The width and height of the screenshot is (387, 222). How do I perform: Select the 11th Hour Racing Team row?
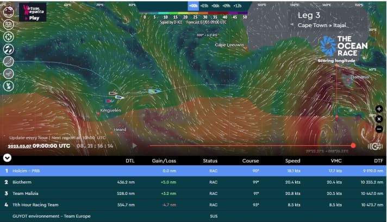point(193,205)
